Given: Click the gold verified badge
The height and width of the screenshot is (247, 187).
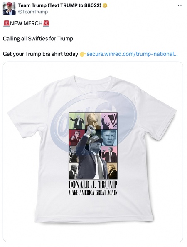Looking at the screenshot, I should [x=105, y=5].
